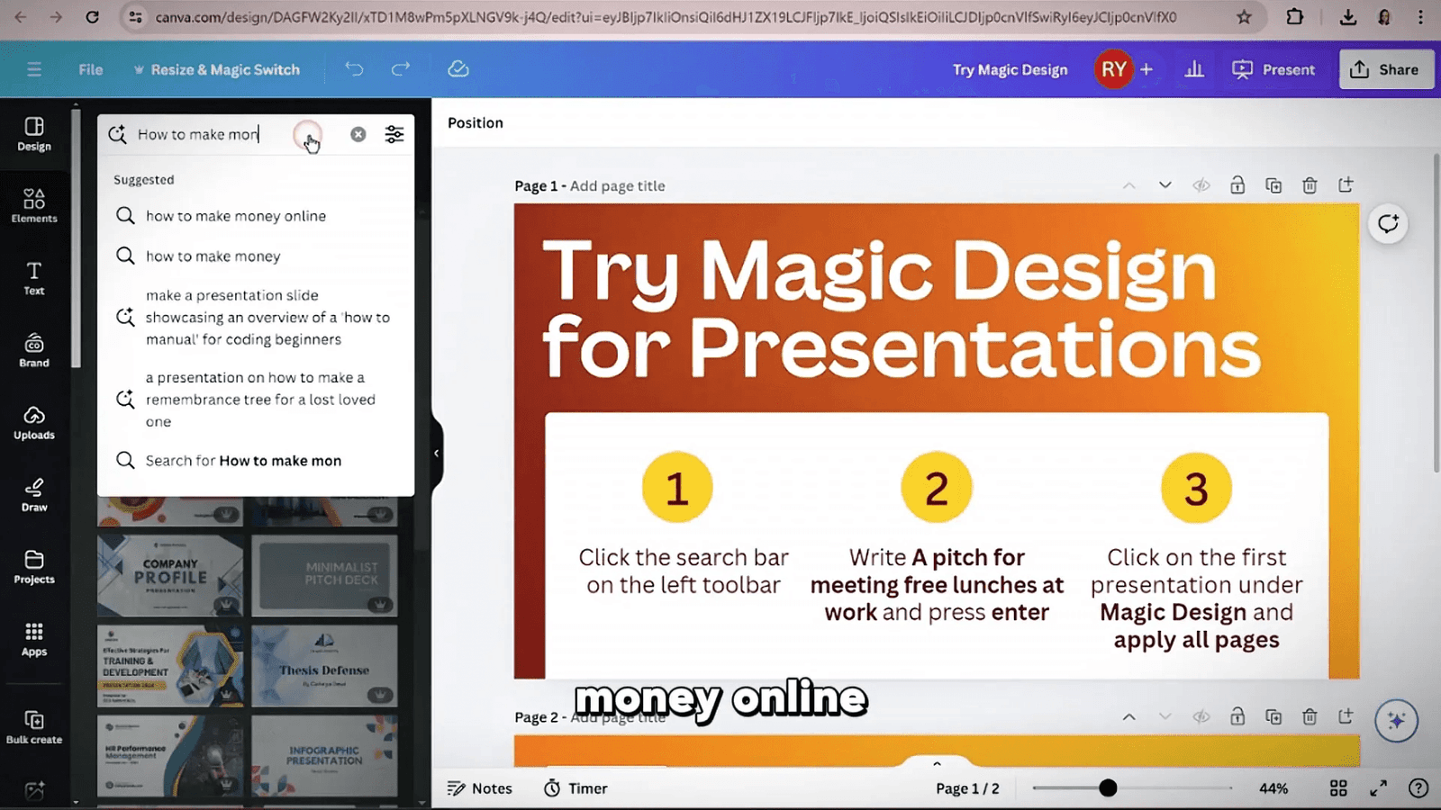Lock Page 2
The height and width of the screenshot is (810, 1441).
coord(1237,716)
